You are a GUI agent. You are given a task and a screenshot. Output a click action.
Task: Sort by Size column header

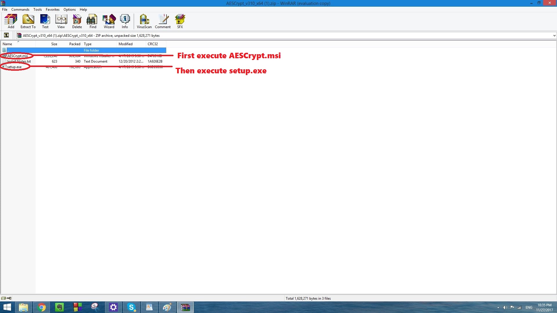[47, 44]
